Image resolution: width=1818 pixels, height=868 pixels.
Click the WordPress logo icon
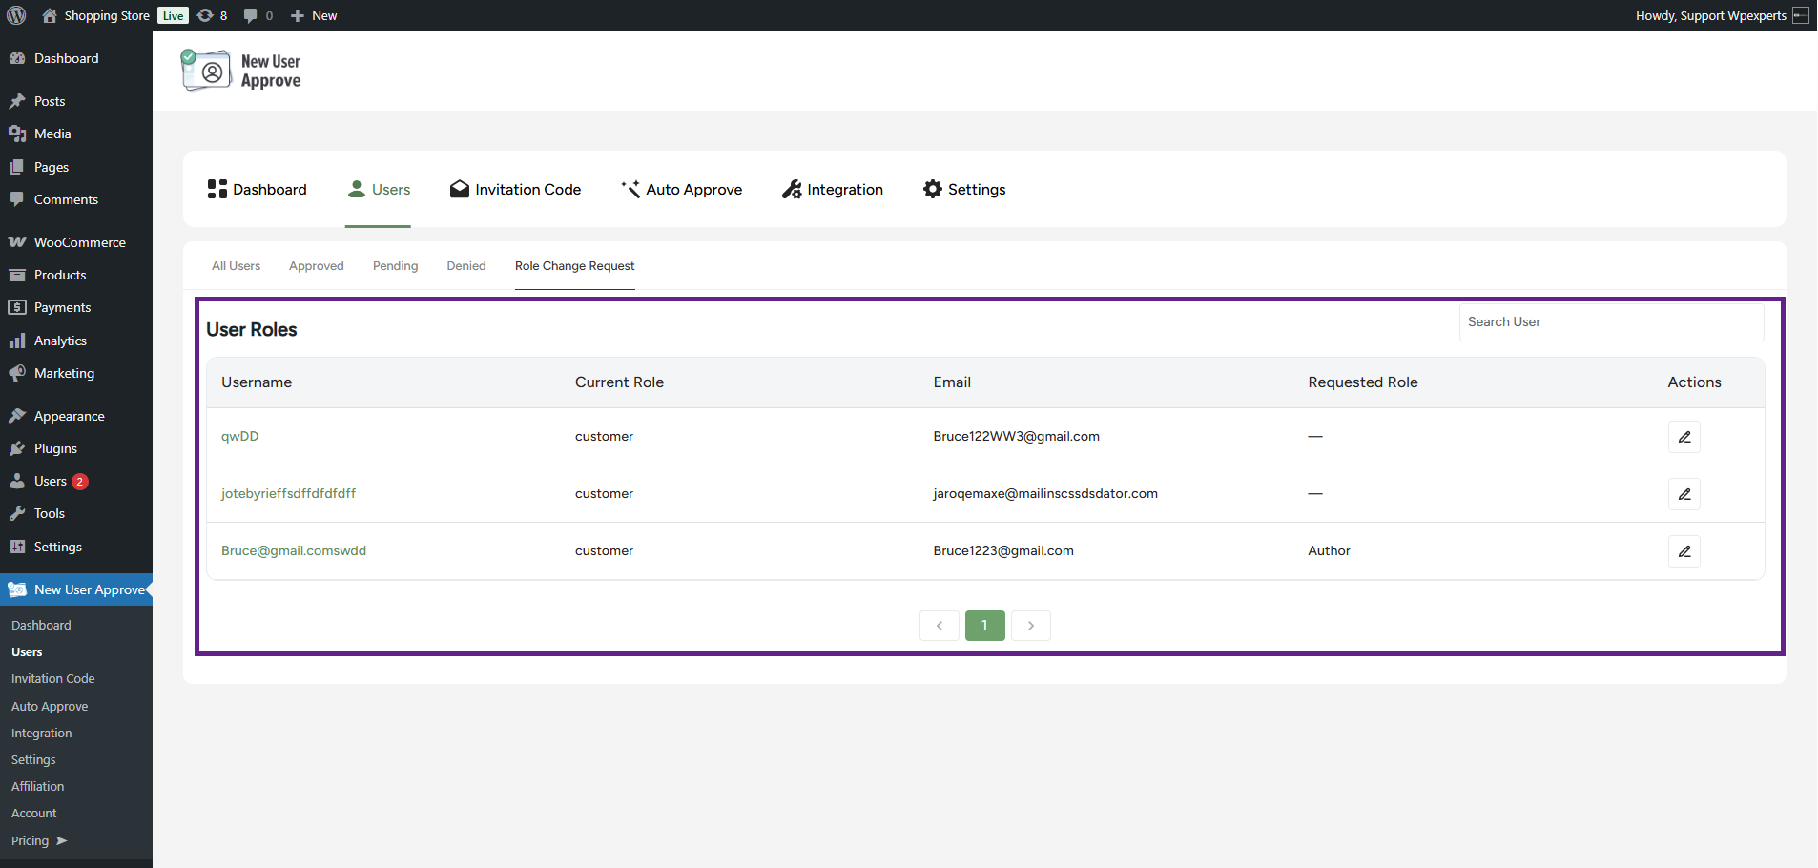(x=16, y=15)
